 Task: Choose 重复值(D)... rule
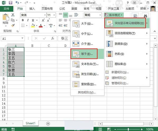click(87, 84)
